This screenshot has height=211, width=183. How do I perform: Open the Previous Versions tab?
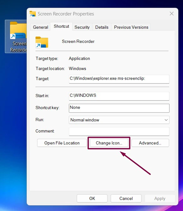[131, 27]
